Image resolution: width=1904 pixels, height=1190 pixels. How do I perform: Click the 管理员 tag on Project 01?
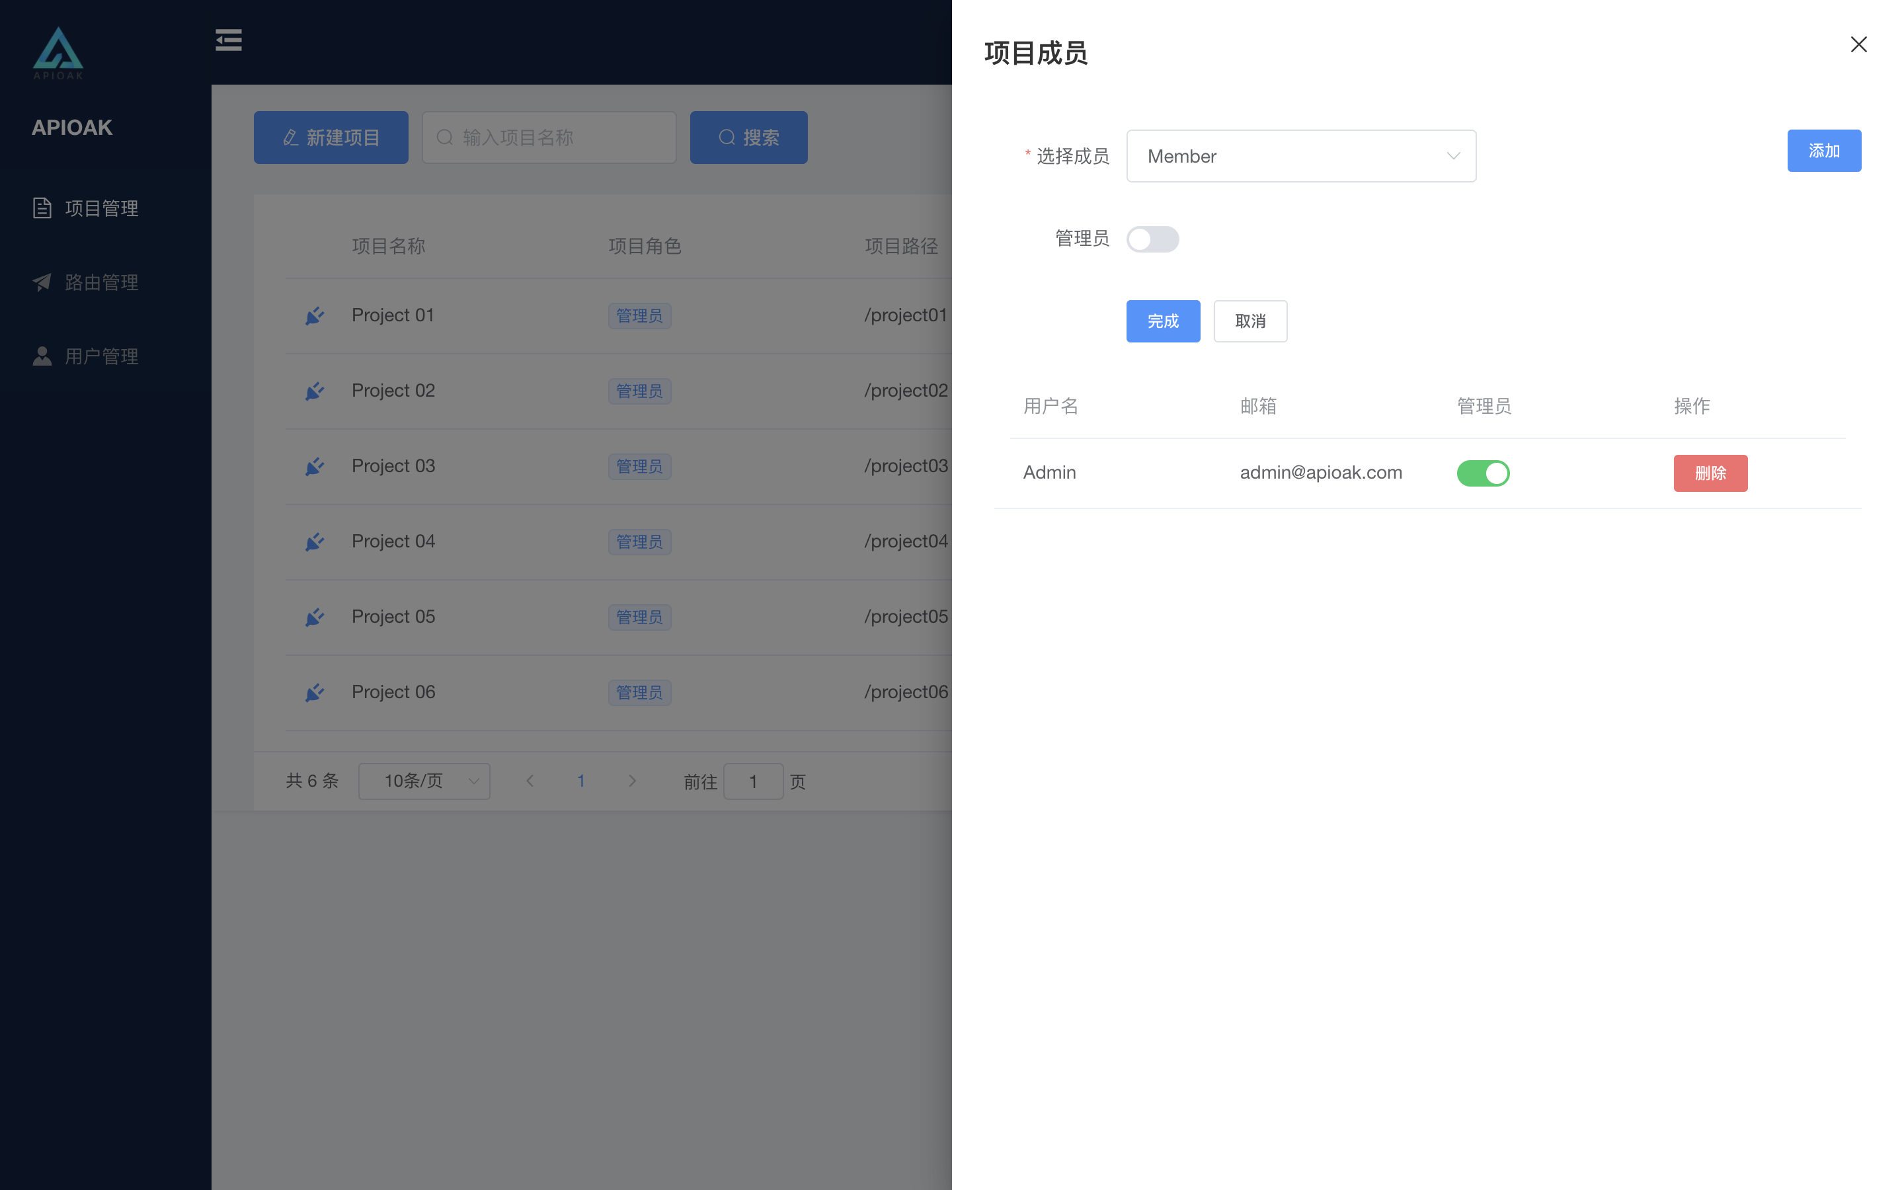click(x=639, y=315)
